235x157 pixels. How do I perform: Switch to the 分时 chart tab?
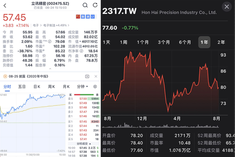click(x=7, y=86)
